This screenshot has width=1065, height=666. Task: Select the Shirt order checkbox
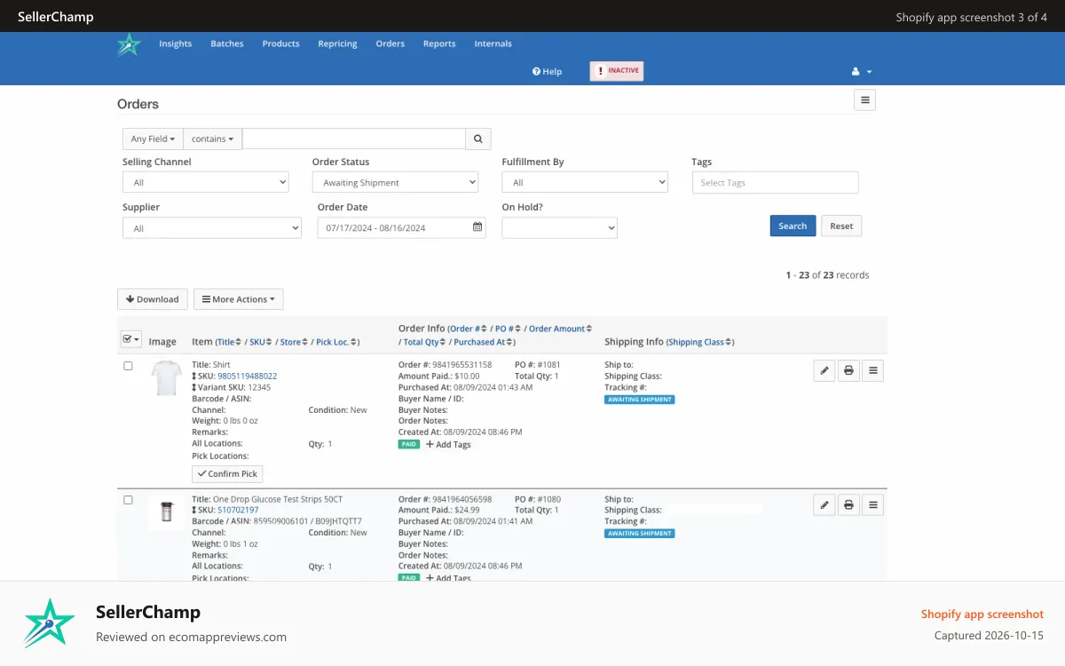tap(128, 366)
